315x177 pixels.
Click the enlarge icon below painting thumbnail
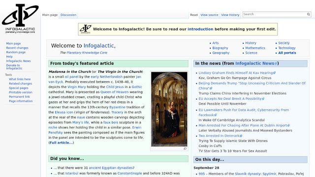click(x=185, y=148)
